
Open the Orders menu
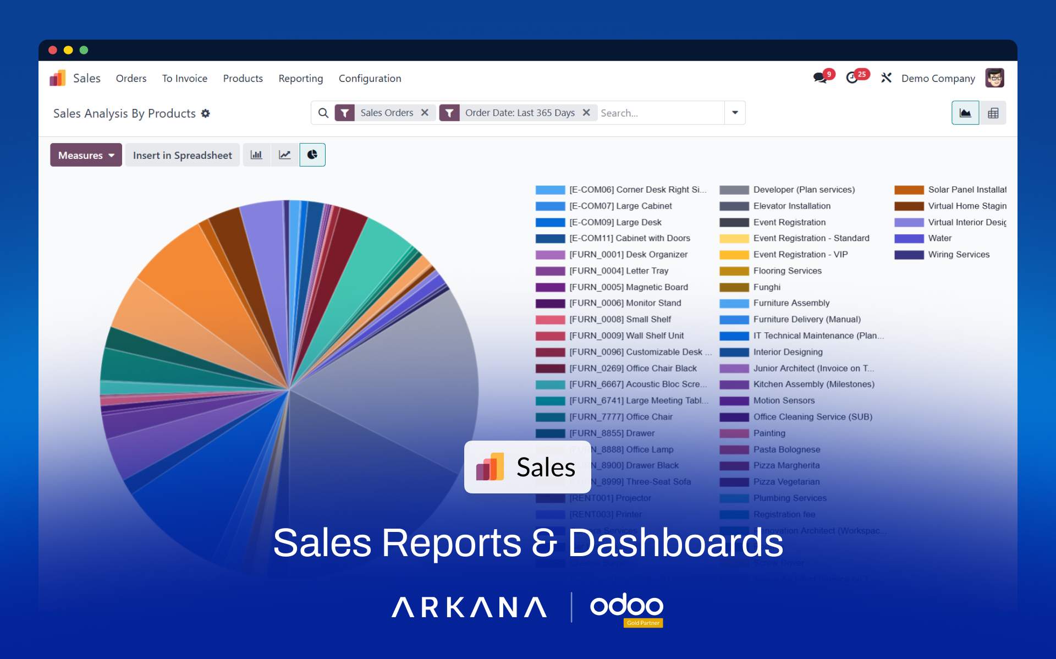131,78
